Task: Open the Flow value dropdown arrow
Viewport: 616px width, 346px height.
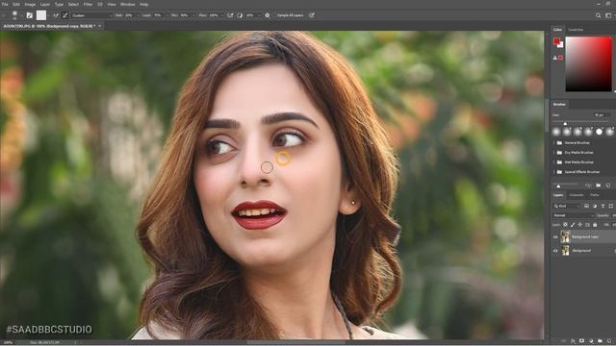Action: click(x=222, y=15)
